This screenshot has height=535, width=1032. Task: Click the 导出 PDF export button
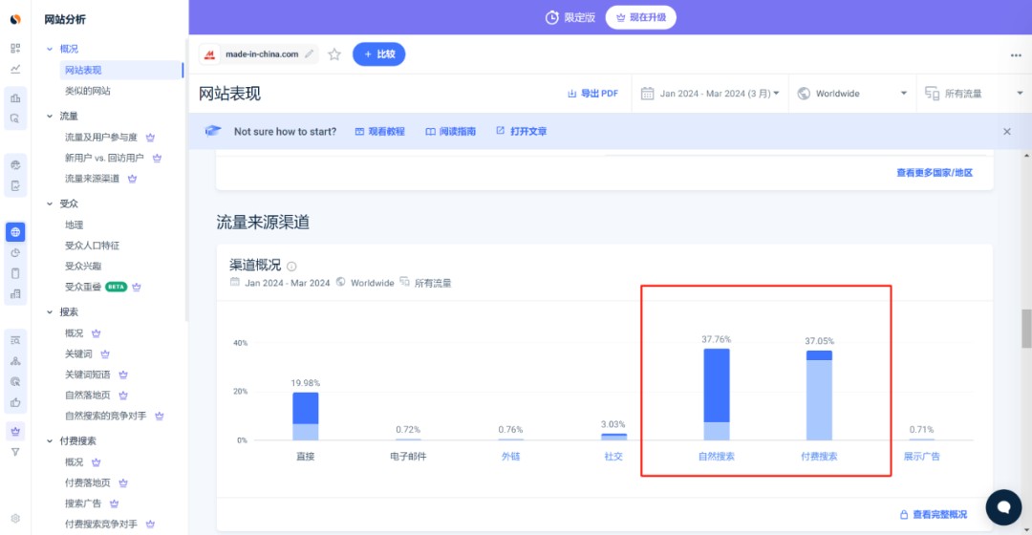click(592, 94)
